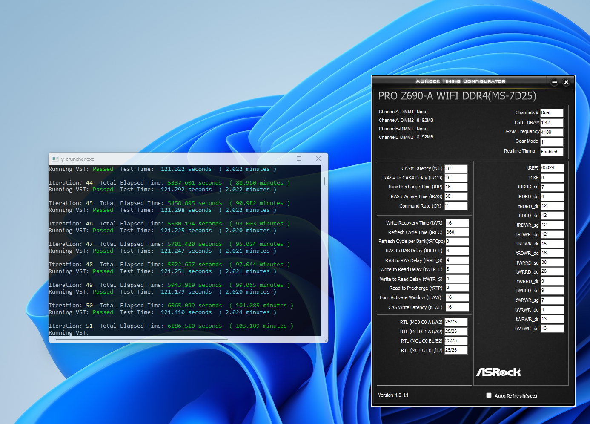
Task: Select the Channels # field showing Dual
Action: point(552,113)
